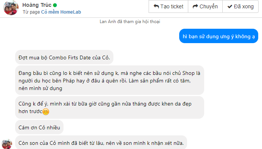
Task: Click the checkmark icon on Đã xong
Action: point(230,6)
